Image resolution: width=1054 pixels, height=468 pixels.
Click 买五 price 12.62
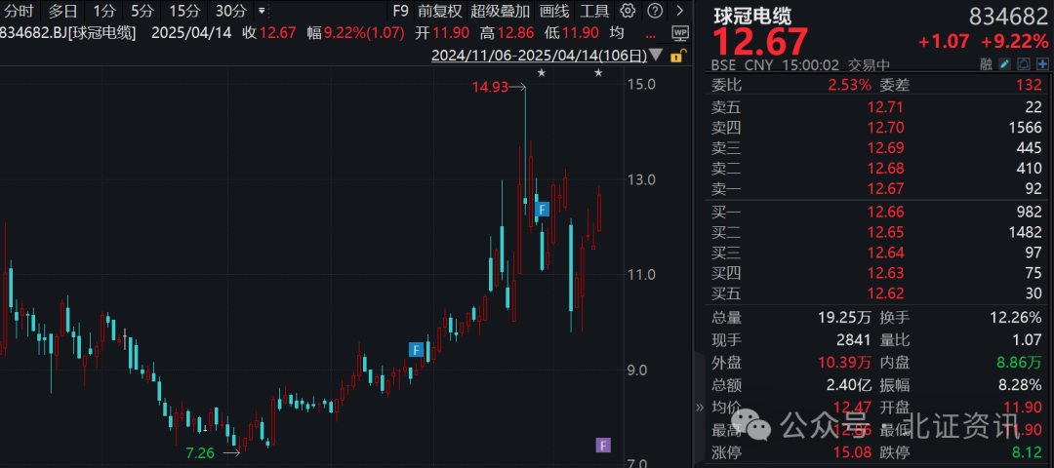tap(885, 293)
